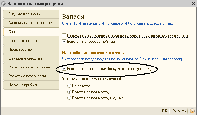Viewport: 197px width, 115px height.
Task: Confirm settings with the OK button
Action: (x=164, y=111)
